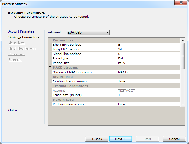Edit the Long EMA periods value
This screenshot has width=189, height=144.
click(x=149, y=49)
